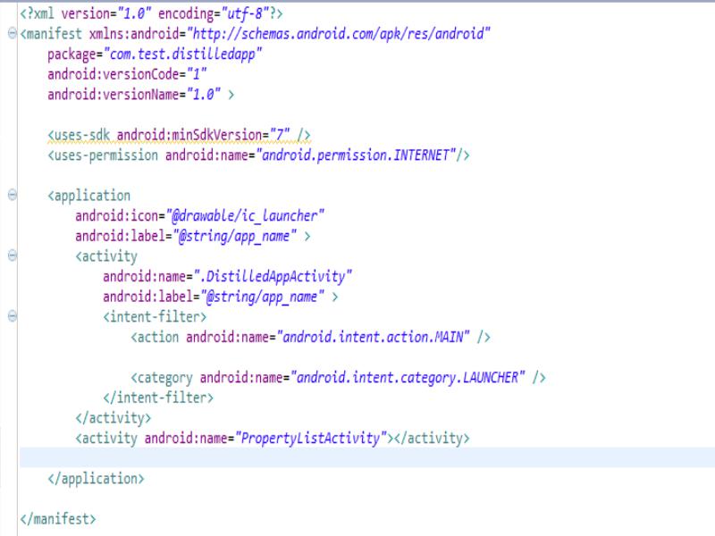Click the opening application tag
This screenshot has height=536, width=715.
pos(88,196)
